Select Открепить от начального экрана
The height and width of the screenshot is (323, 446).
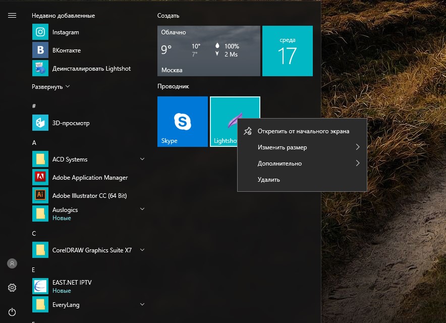coord(303,131)
